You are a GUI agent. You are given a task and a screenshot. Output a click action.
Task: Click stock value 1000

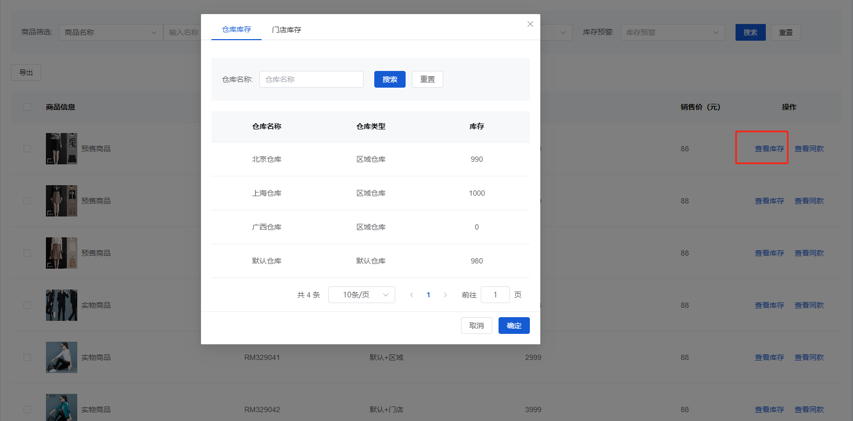click(477, 193)
